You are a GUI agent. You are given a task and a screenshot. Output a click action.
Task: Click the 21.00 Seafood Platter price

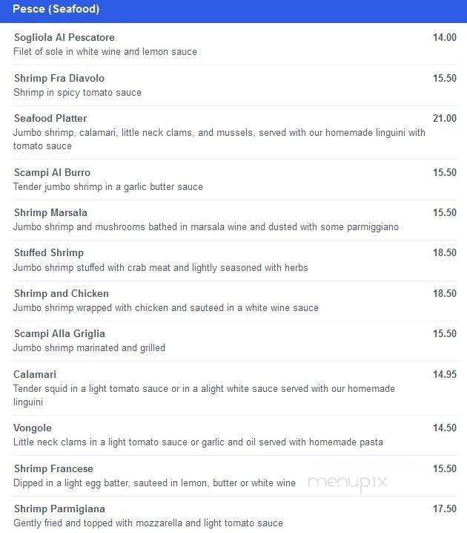pos(445,118)
